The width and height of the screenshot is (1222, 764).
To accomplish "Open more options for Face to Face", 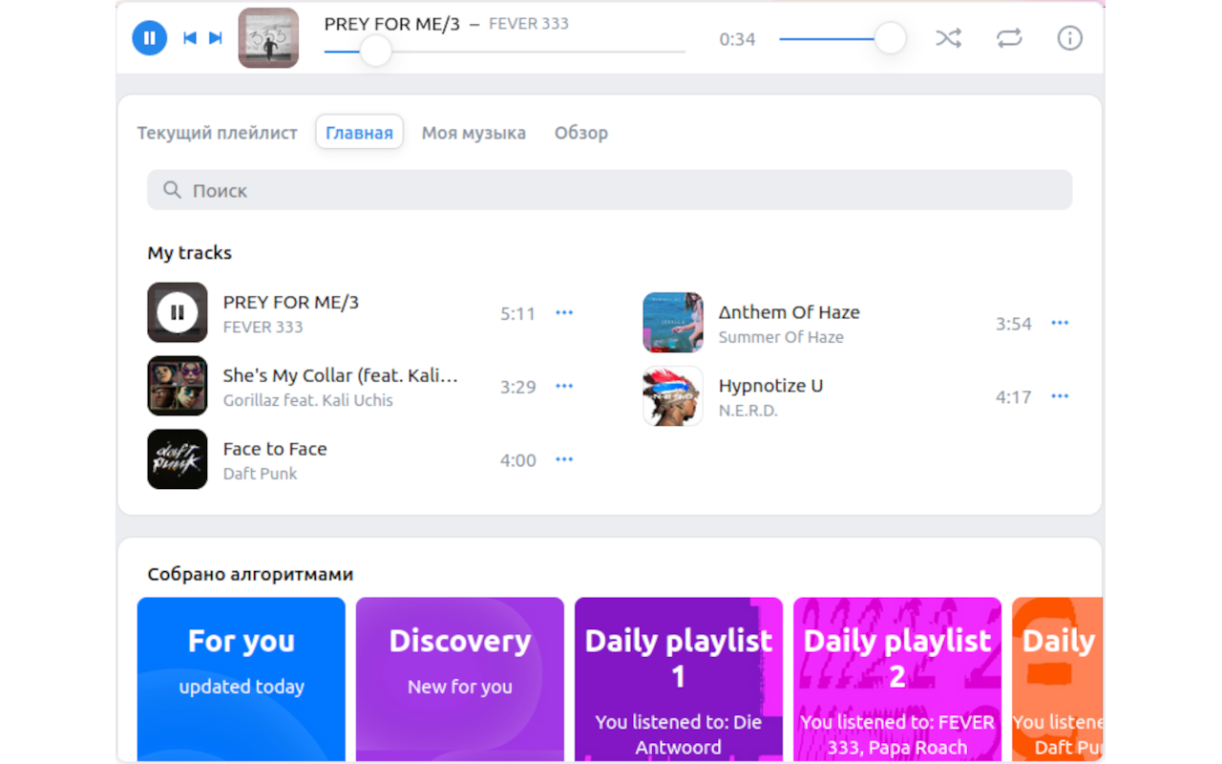I will click(x=564, y=459).
